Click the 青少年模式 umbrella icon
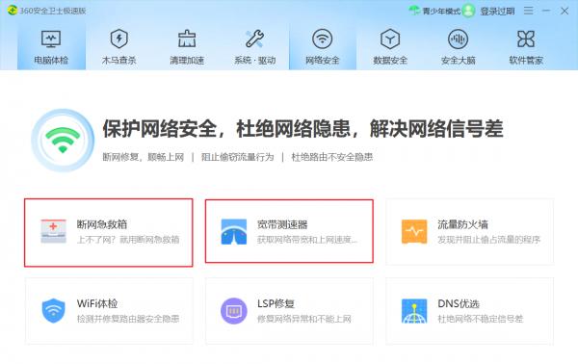 [x=414, y=11]
